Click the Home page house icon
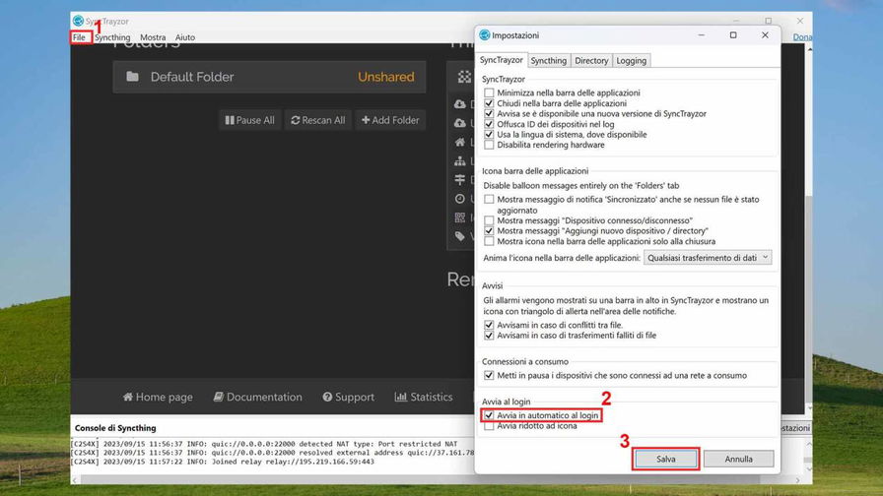This screenshot has height=496, width=883. pyautogui.click(x=128, y=397)
